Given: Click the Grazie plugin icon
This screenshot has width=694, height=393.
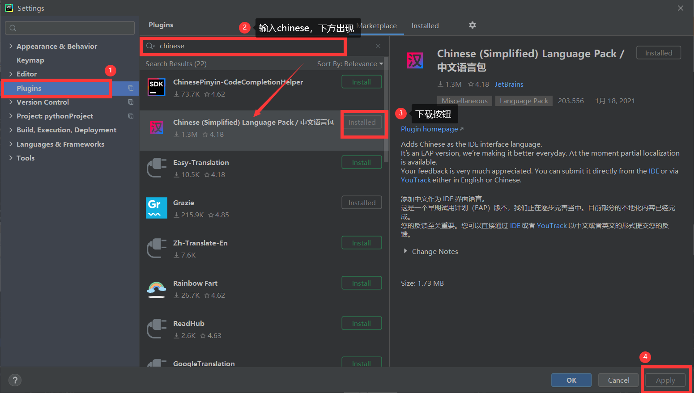Looking at the screenshot, I should (157, 208).
